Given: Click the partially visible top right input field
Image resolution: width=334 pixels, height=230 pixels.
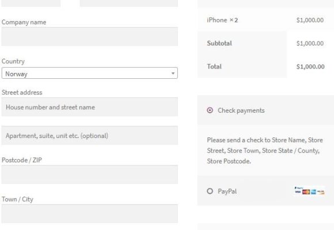Looking at the screenshot, I should pos(129,3).
